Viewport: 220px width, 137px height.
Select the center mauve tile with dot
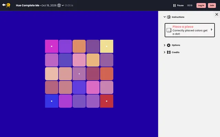tap(79, 74)
